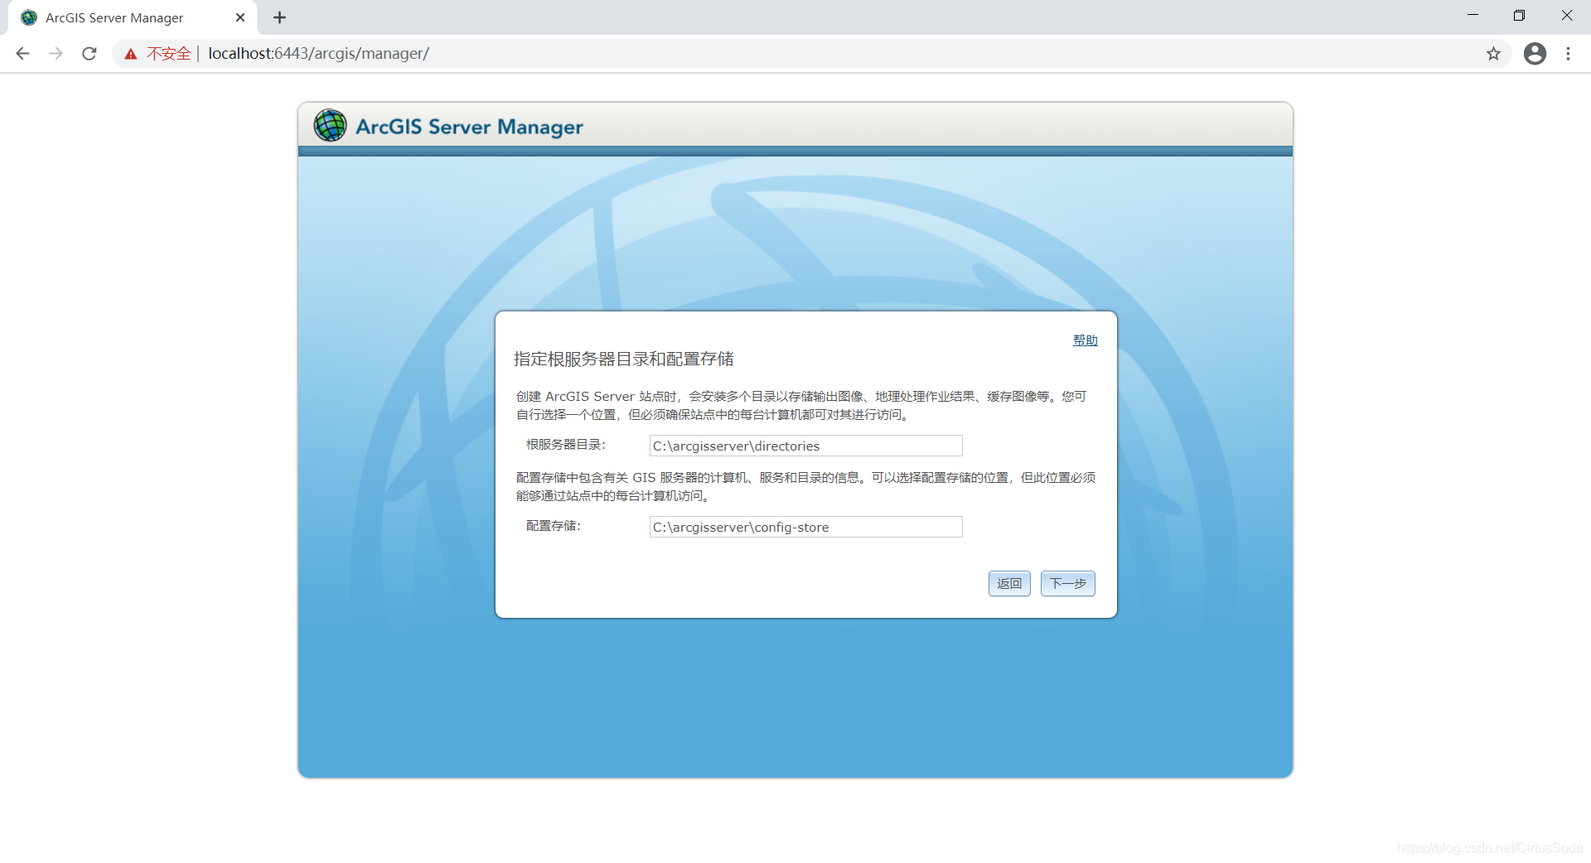The height and width of the screenshot is (863, 1591).
Task: Focus the 配置存储 config-store path field
Action: (805, 527)
